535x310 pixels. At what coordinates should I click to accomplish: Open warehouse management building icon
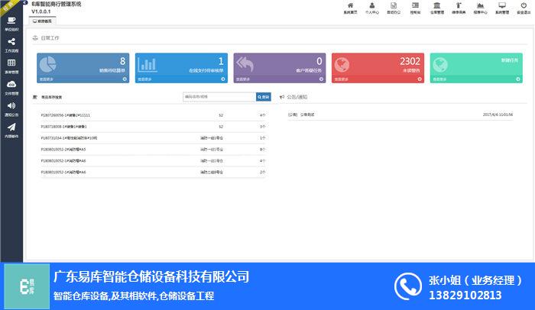tap(436, 5)
